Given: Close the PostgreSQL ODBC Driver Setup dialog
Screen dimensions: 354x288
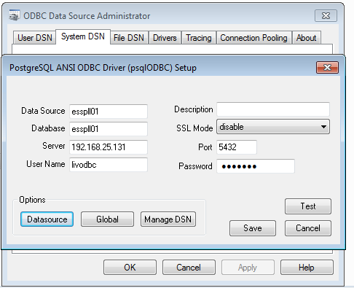Looking at the screenshot, I should [327, 67].
